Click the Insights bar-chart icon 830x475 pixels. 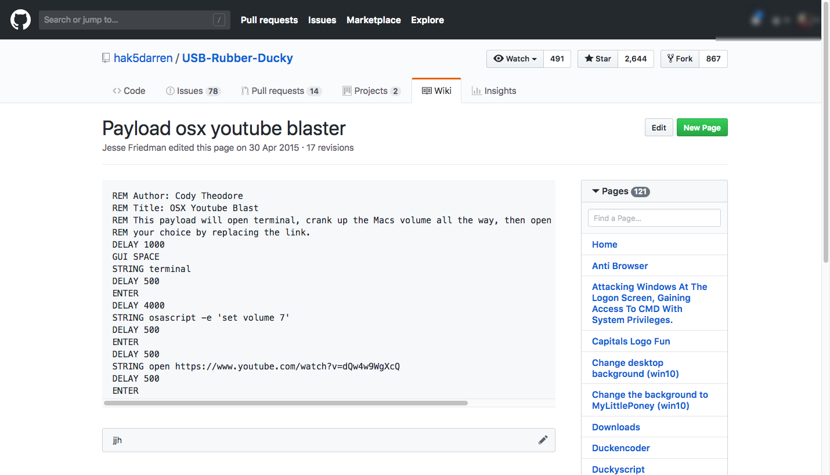pyautogui.click(x=476, y=90)
